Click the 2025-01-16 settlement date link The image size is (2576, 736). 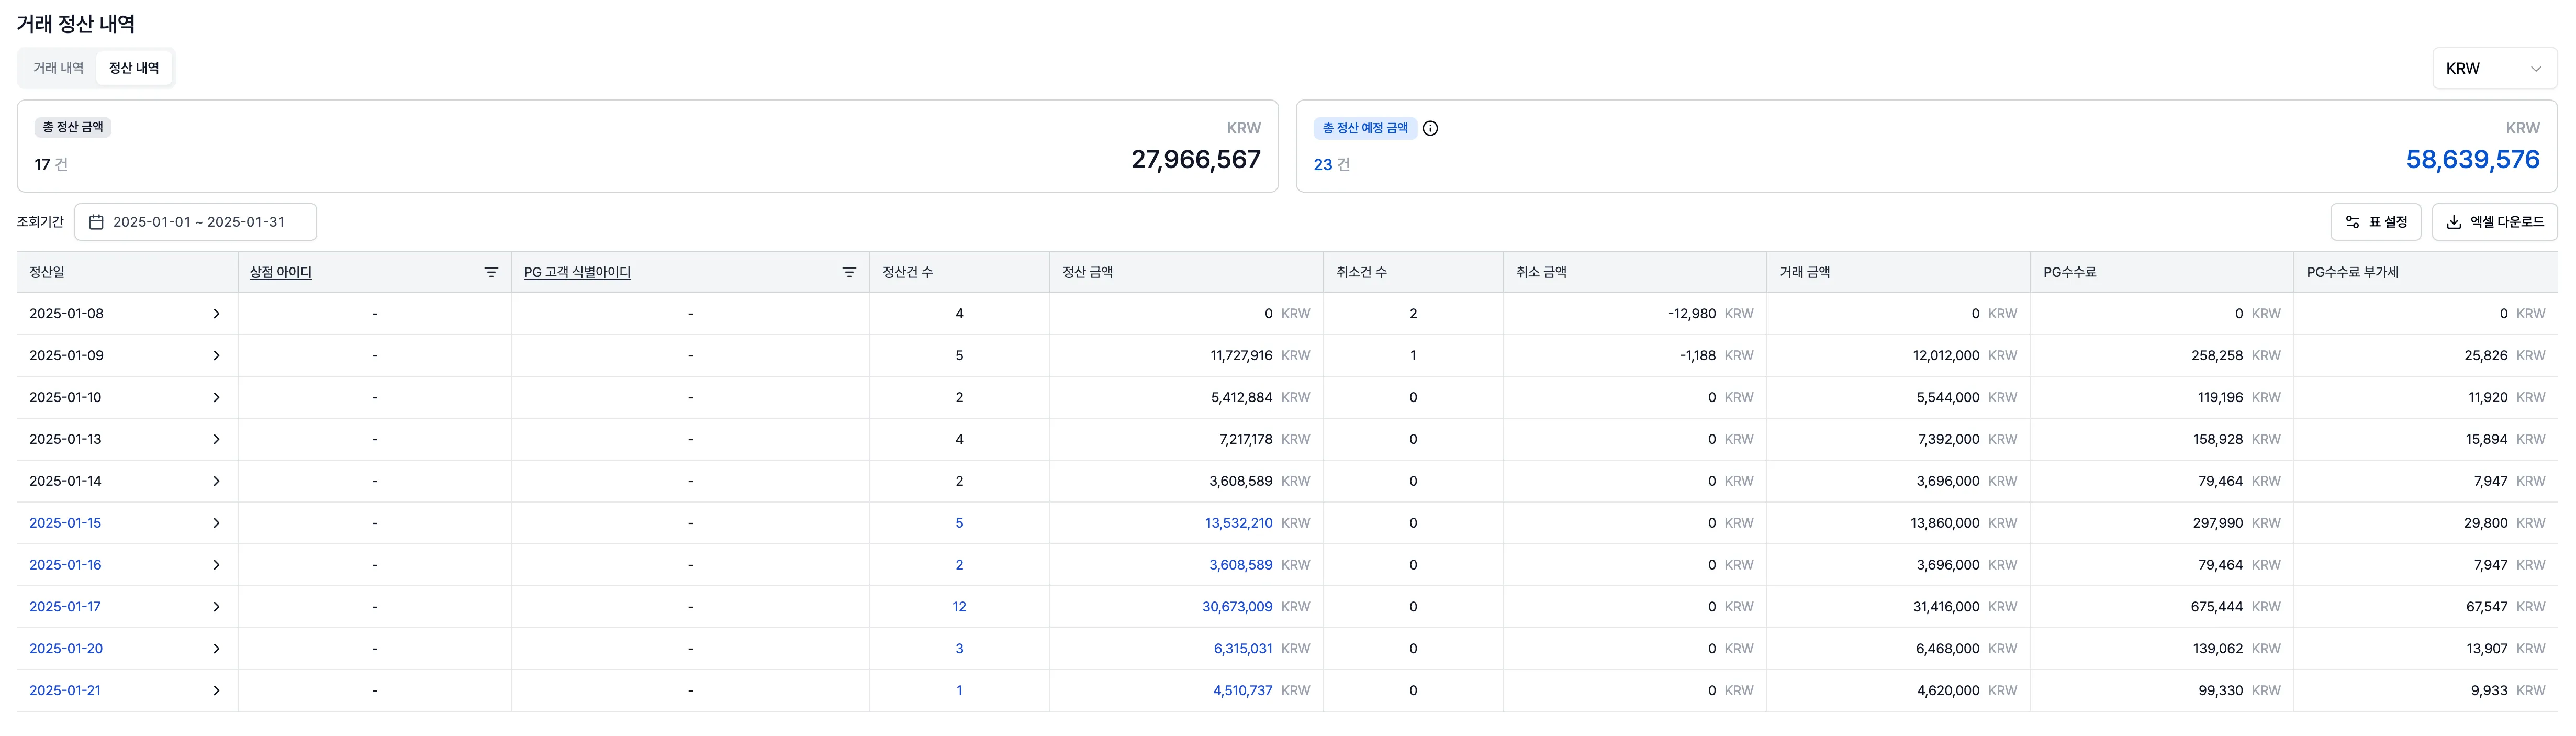click(x=65, y=565)
